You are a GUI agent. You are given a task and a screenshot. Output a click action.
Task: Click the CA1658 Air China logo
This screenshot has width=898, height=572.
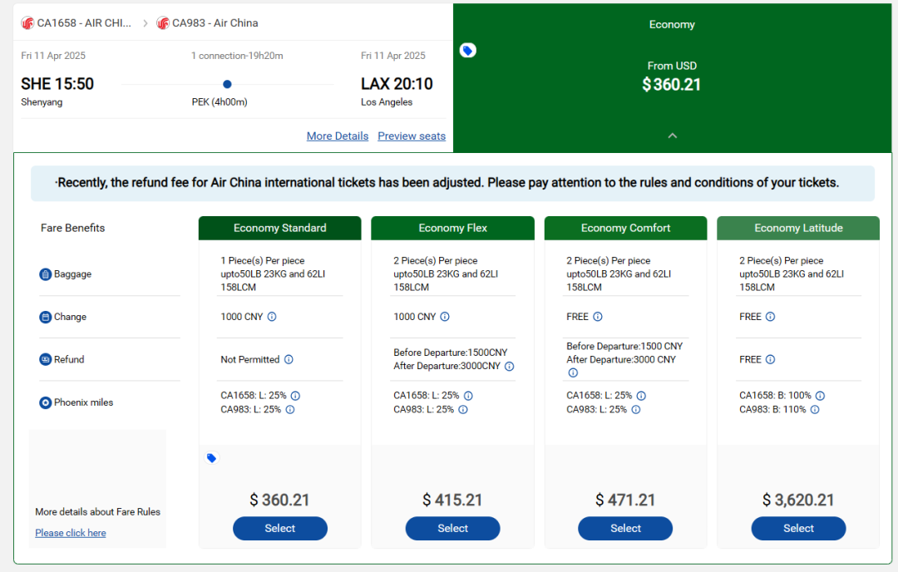coord(27,23)
